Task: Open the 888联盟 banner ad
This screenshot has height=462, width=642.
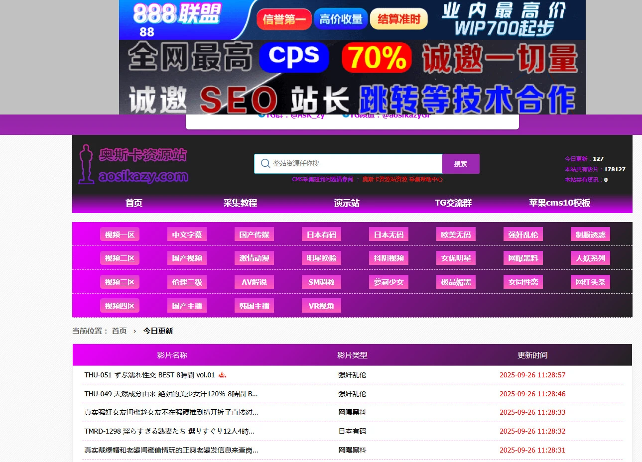Action: [352, 20]
